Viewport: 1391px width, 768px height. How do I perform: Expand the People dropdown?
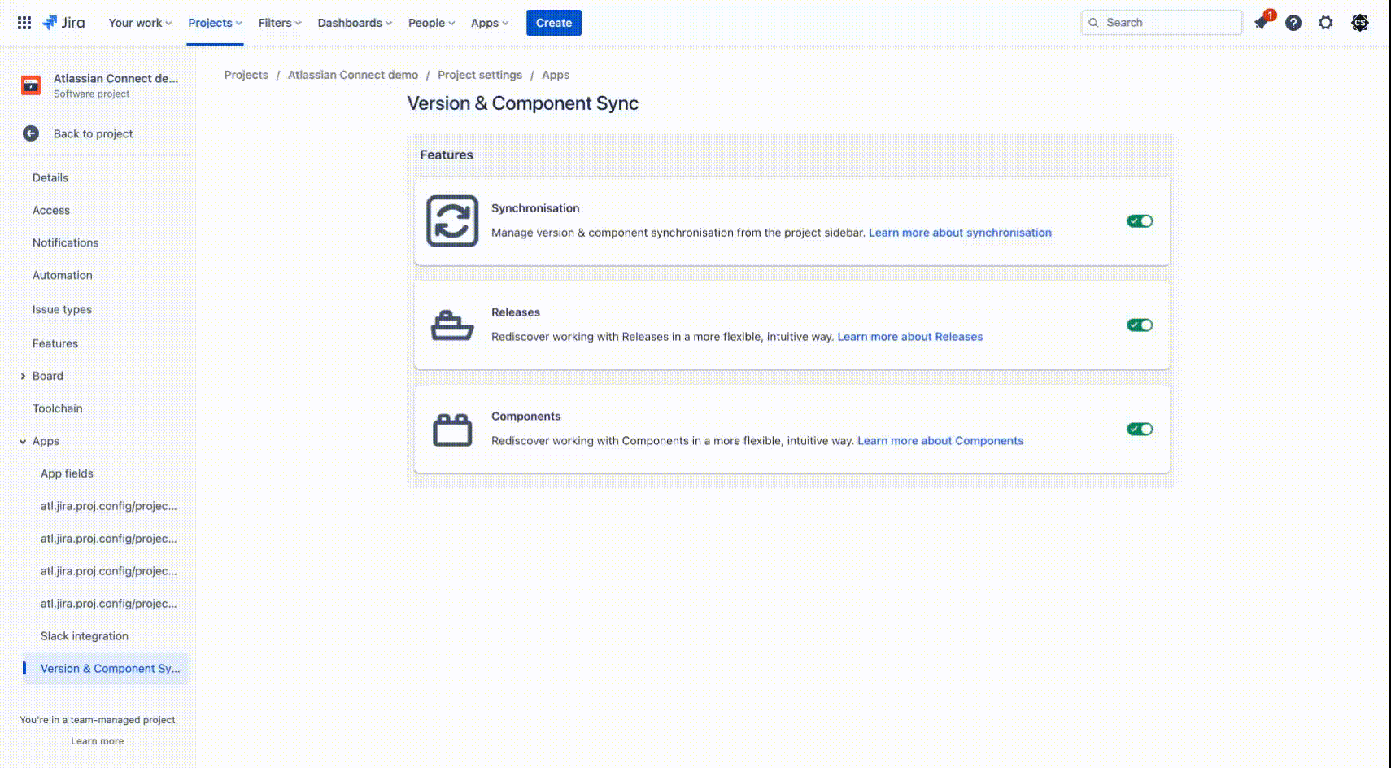click(x=431, y=23)
